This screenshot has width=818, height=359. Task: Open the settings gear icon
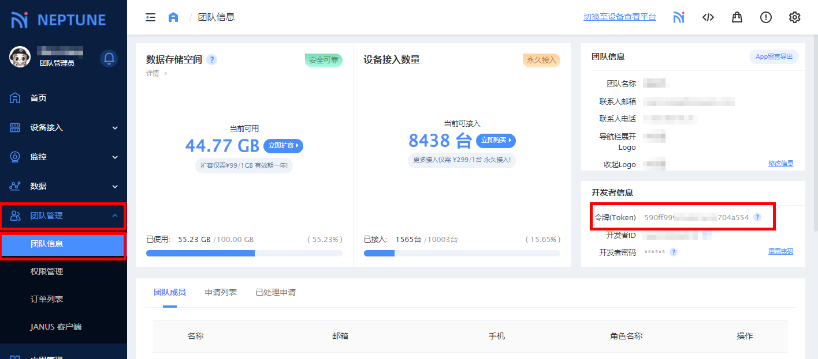(794, 17)
